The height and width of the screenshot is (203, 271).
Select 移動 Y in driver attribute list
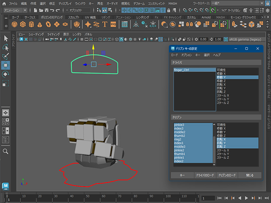click(222, 78)
